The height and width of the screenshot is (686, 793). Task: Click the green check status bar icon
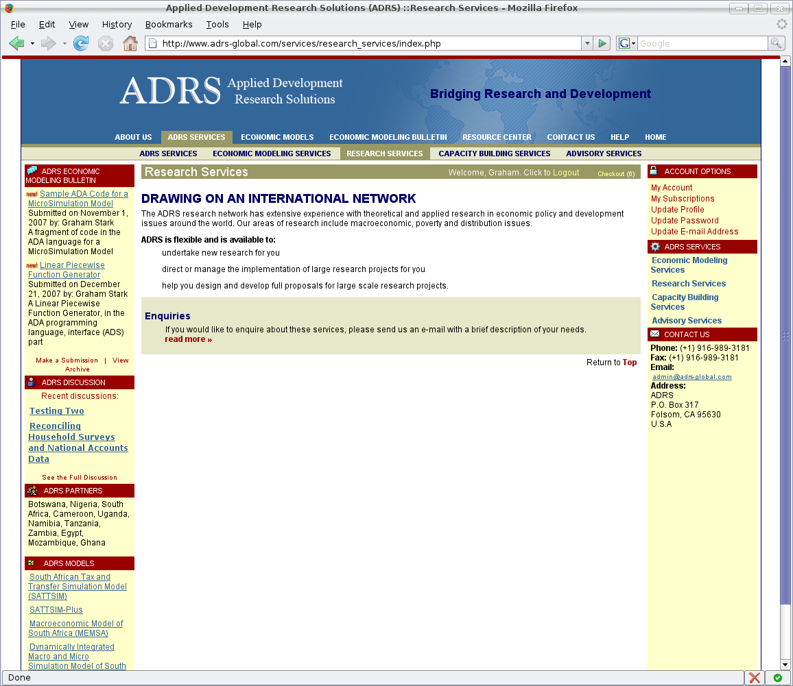[x=777, y=678]
